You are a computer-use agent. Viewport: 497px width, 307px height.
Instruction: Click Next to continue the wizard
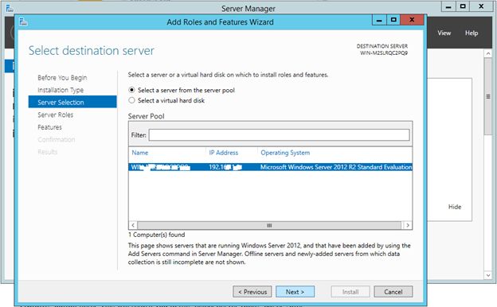(295, 292)
